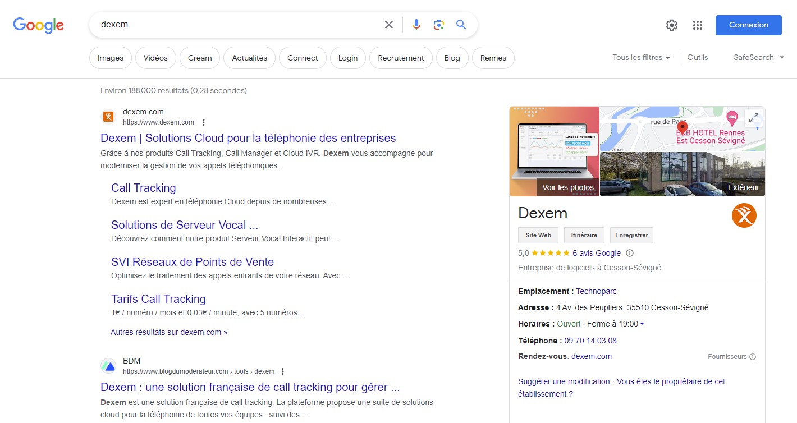Open the BDM Dexem call tracking result
Image resolution: width=797 pixels, height=423 pixels.
tap(250, 387)
